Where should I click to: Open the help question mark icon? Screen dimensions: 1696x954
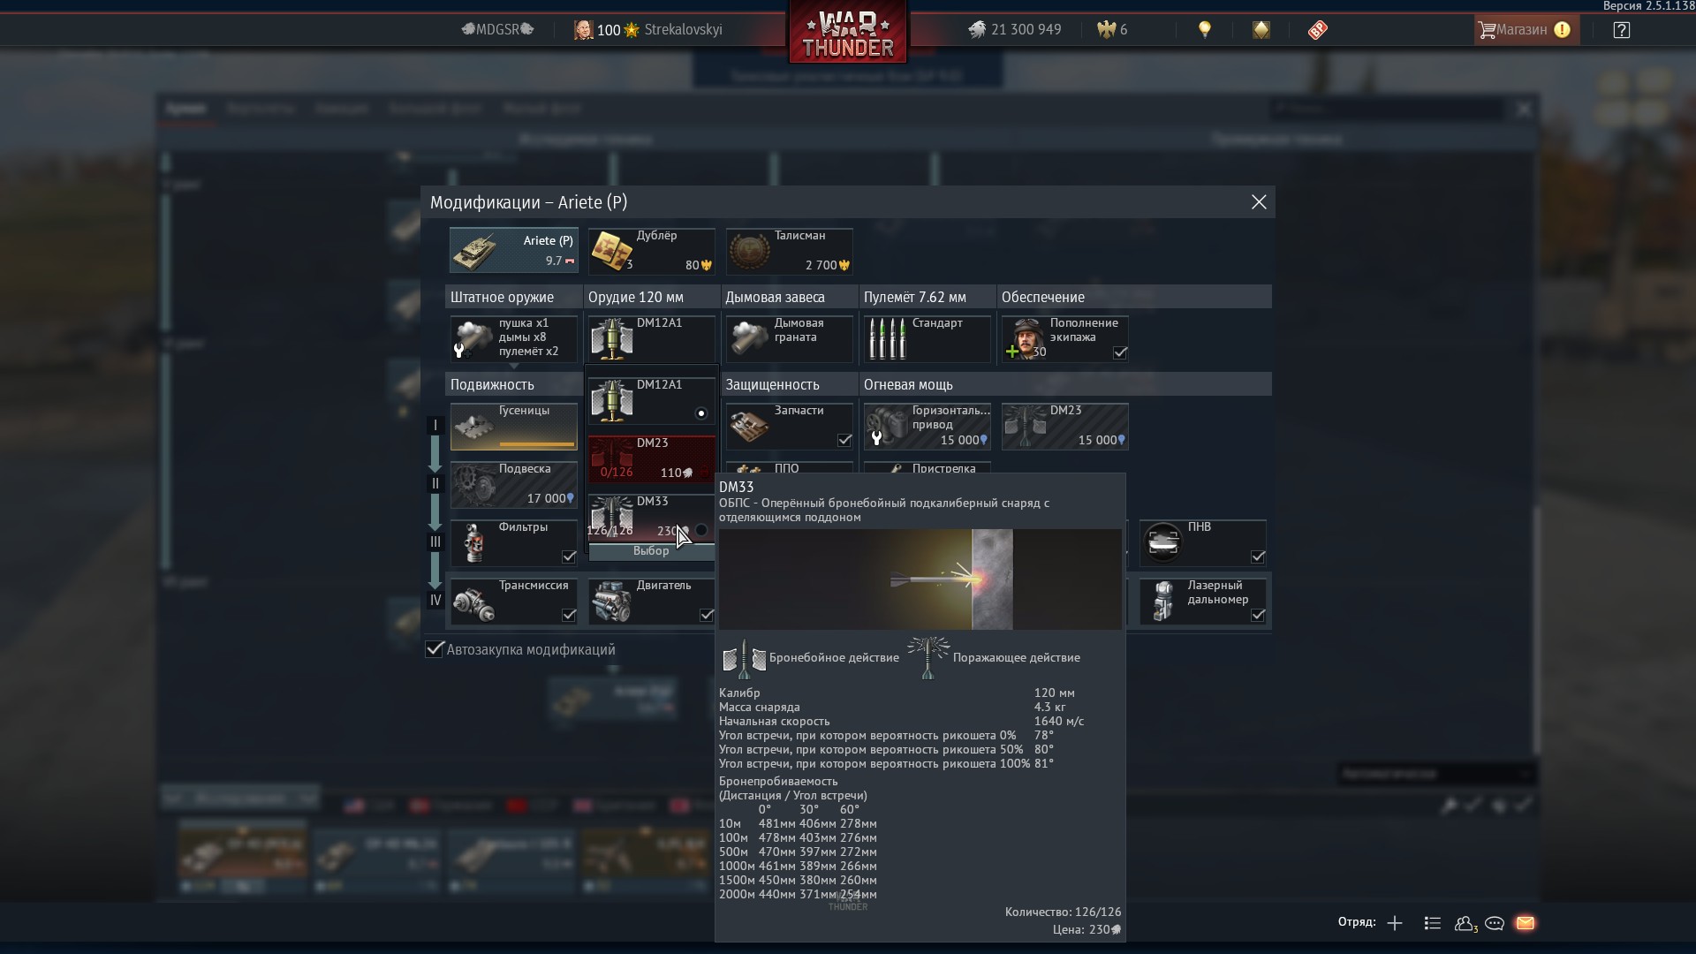pos(1622,30)
